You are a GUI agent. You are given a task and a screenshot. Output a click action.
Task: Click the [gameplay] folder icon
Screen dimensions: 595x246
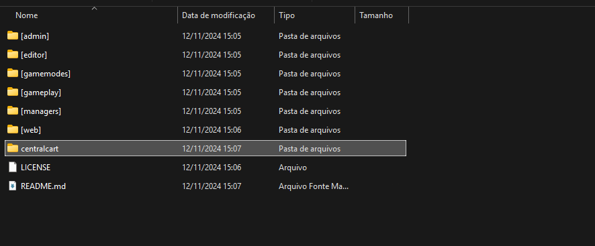(x=13, y=92)
